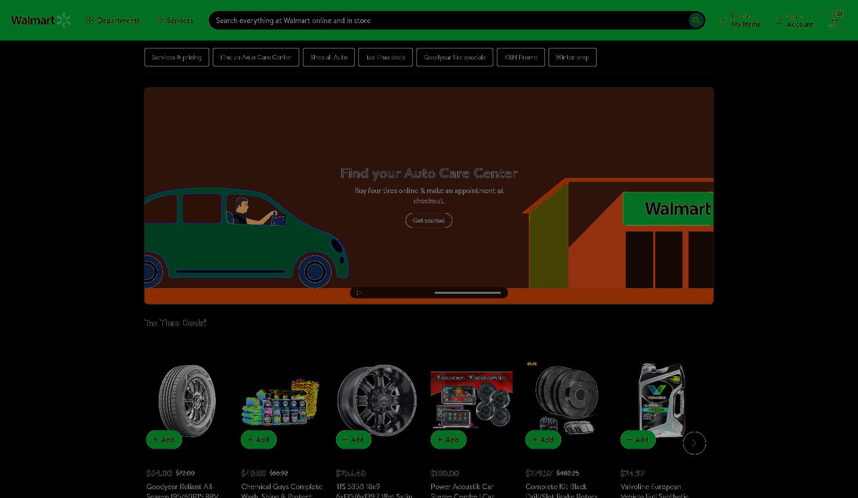Click the Walmart logo

click(41, 20)
